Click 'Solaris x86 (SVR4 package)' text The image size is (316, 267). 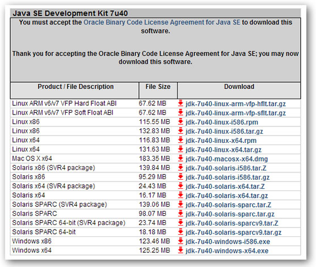point(53,168)
